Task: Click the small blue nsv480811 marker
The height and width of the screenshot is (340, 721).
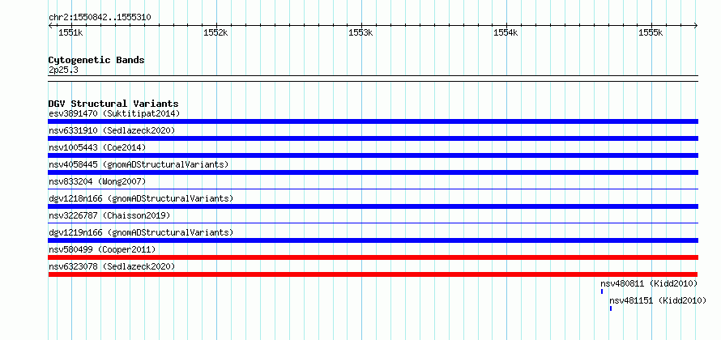Action: (x=601, y=291)
